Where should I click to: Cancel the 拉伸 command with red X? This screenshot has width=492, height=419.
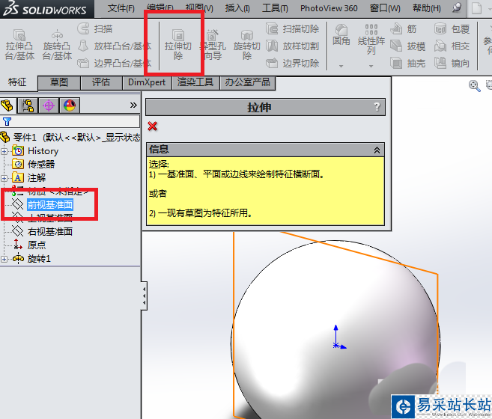pos(153,126)
